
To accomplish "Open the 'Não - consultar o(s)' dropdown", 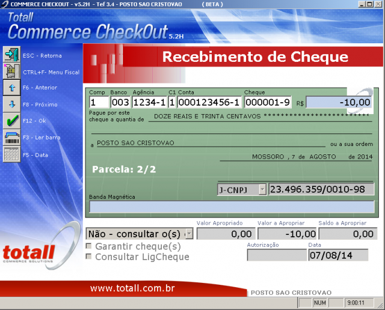I will (x=189, y=234).
